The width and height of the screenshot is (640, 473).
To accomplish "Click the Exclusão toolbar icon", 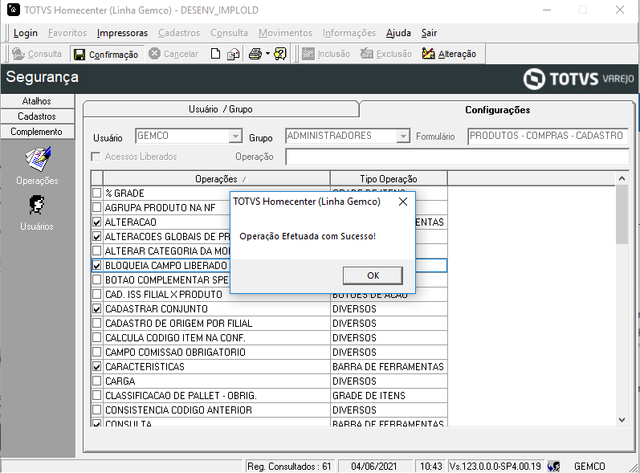I will 366,54.
